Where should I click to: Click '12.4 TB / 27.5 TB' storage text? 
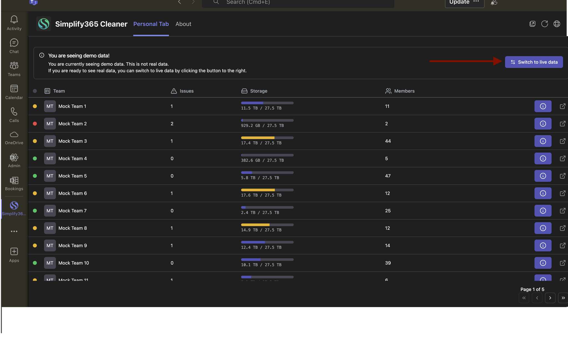coord(261,247)
